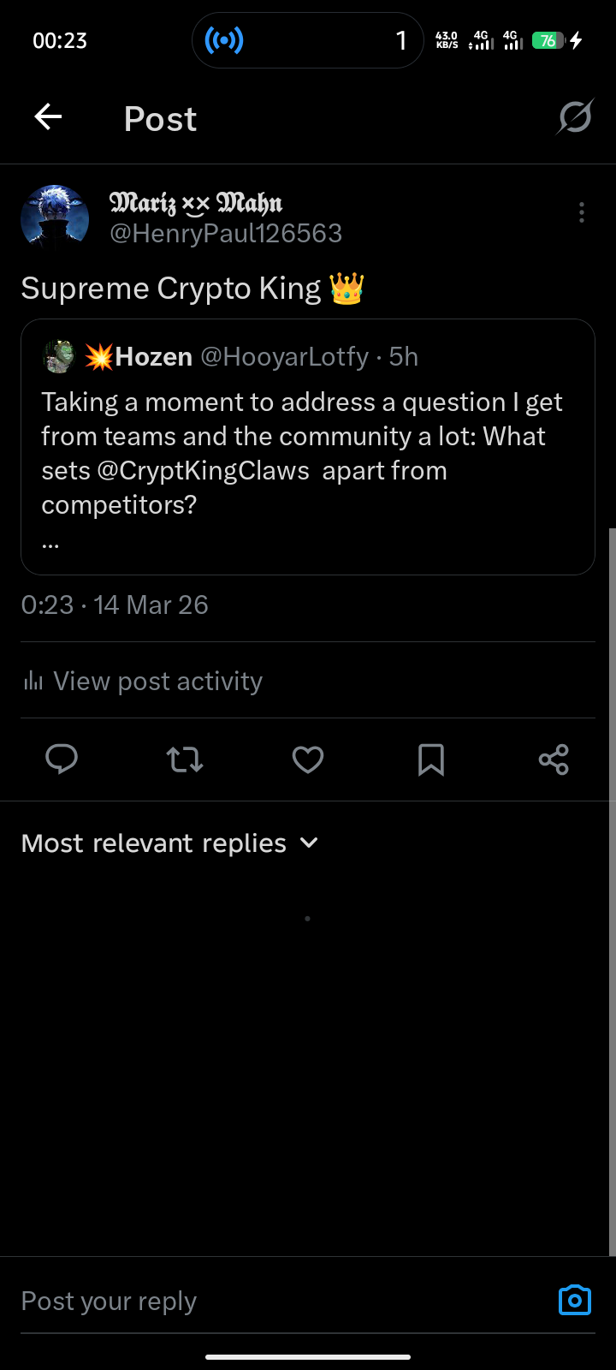Image resolution: width=616 pixels, height=1370 pixels.
Task: Tap the 0:23 · 14 Mar 26 timestamp
Action: point(115,605)
